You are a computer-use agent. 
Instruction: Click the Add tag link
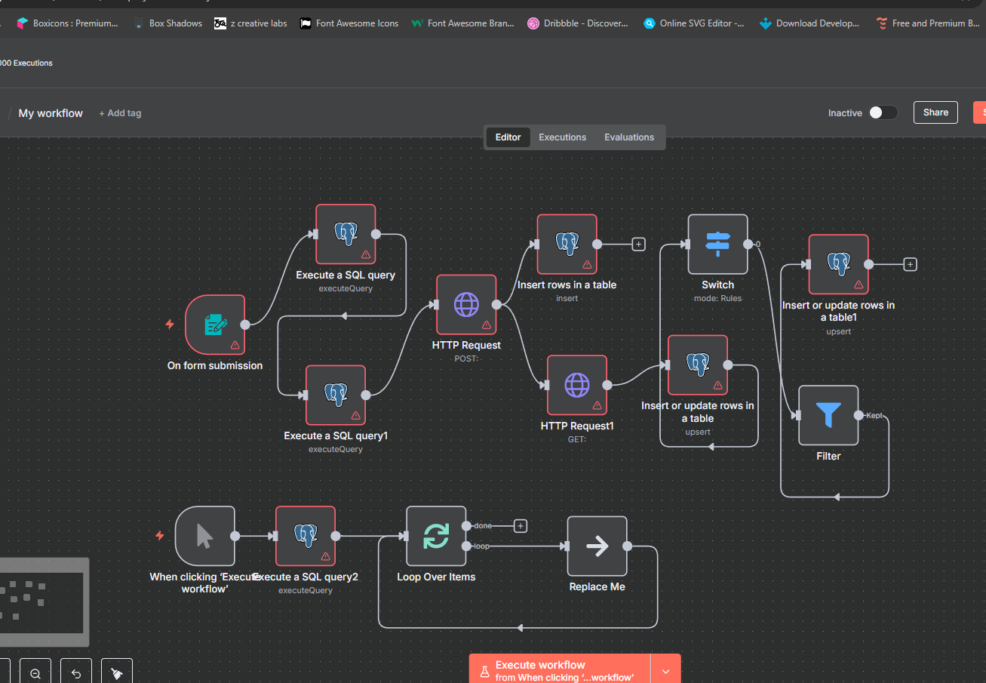(x=120, y=113)
